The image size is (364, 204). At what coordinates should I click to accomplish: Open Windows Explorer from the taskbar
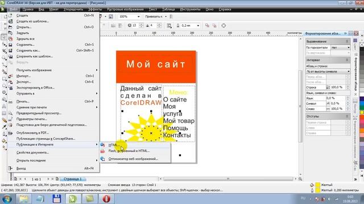tap(24, 199)
